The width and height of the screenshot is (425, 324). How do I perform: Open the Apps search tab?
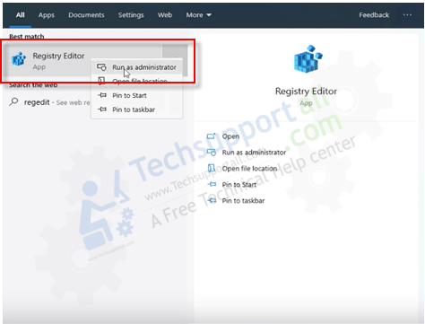point(47,15)
